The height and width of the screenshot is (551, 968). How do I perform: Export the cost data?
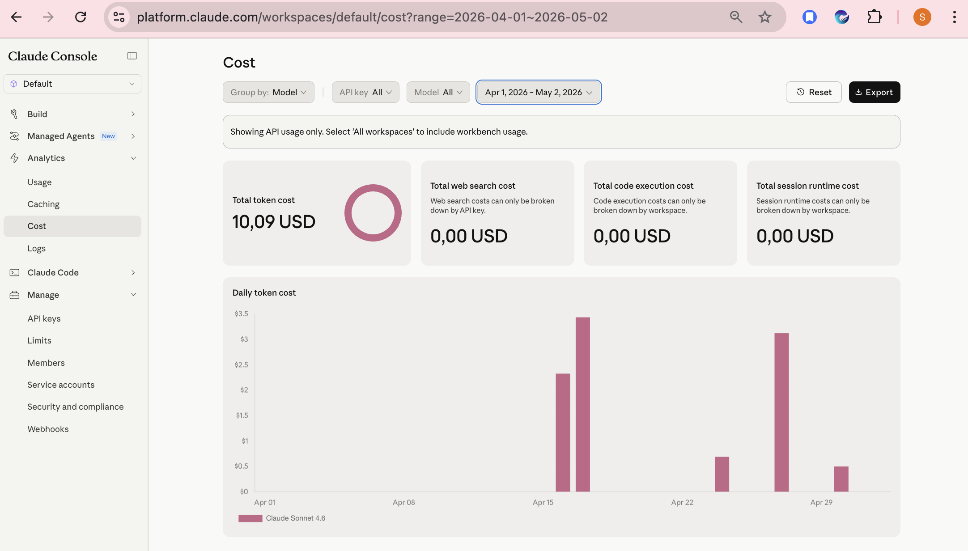[x=875, y=92]
